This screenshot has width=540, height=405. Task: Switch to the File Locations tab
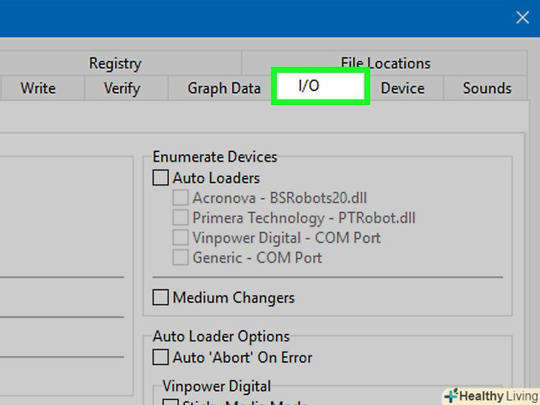click(x=386, y=64)
